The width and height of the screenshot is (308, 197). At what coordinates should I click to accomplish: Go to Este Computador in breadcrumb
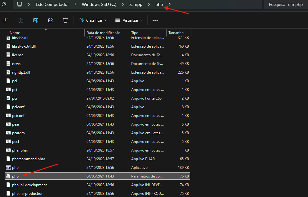[52, 4]
